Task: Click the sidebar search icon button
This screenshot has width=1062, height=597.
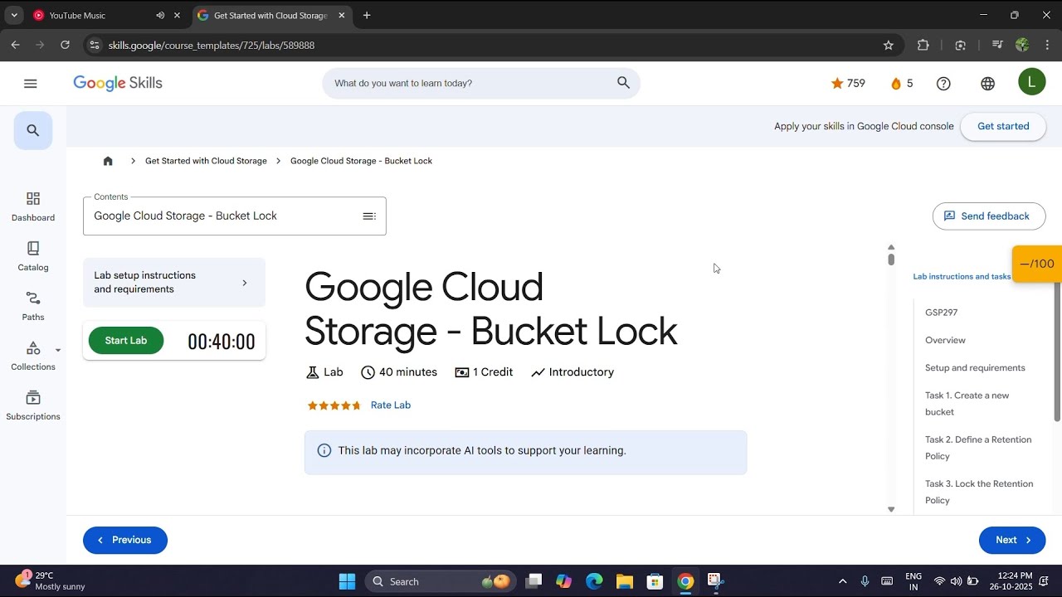Action: 33,130
